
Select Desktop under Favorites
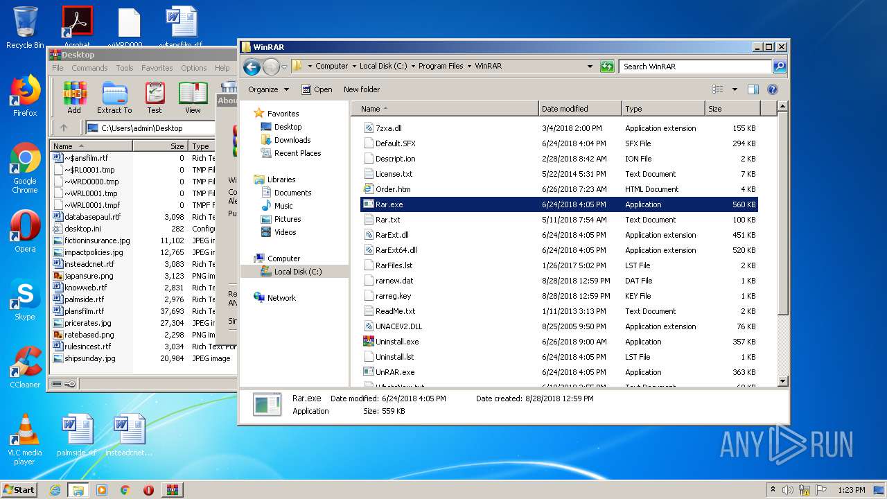(288, 127)
